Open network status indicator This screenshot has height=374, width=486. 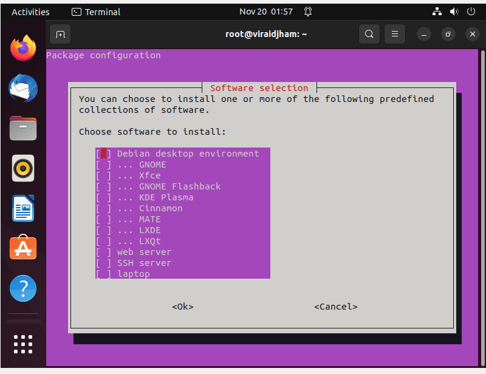click(x=437, y=12)
